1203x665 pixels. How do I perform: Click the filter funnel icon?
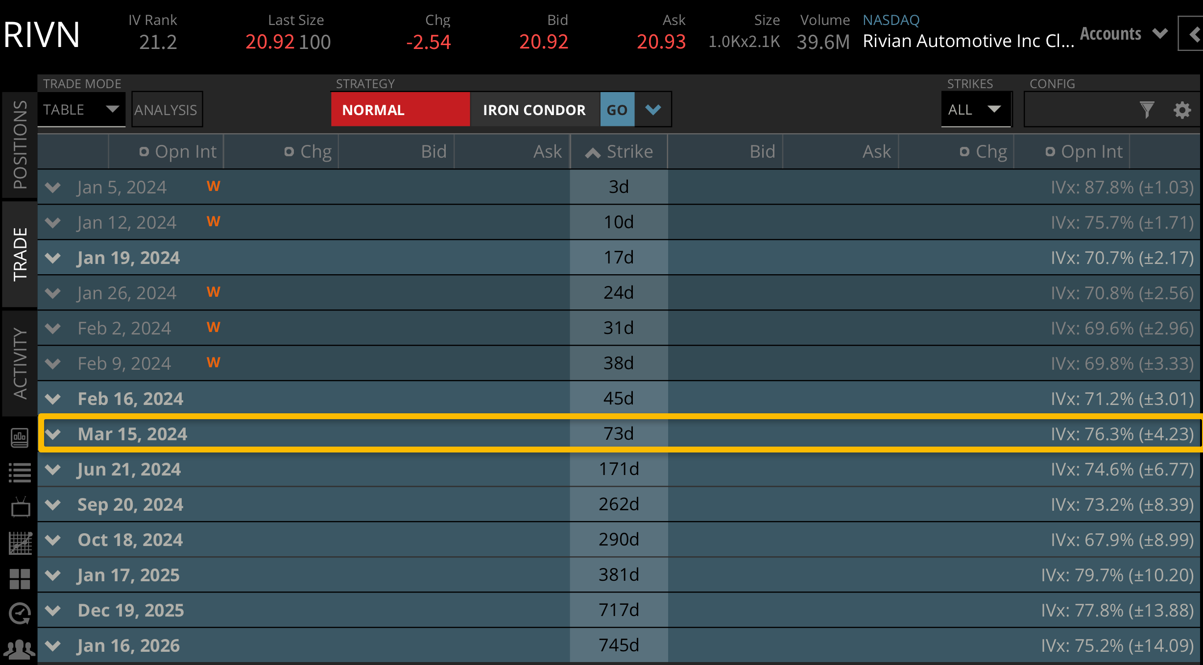1147,110
